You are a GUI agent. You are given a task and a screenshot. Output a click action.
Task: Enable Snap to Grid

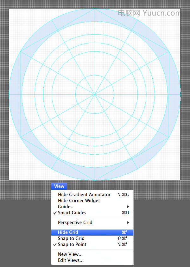tap(92, 238)
